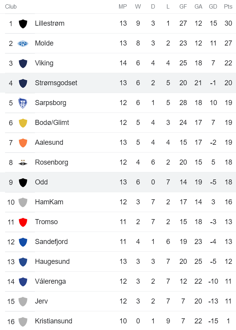Click the GD column header
The width and height of the screenshot is (236, 330).
tap(213, 7)
